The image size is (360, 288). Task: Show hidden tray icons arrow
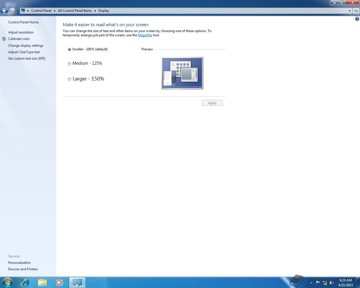click(x=311, y=283)
